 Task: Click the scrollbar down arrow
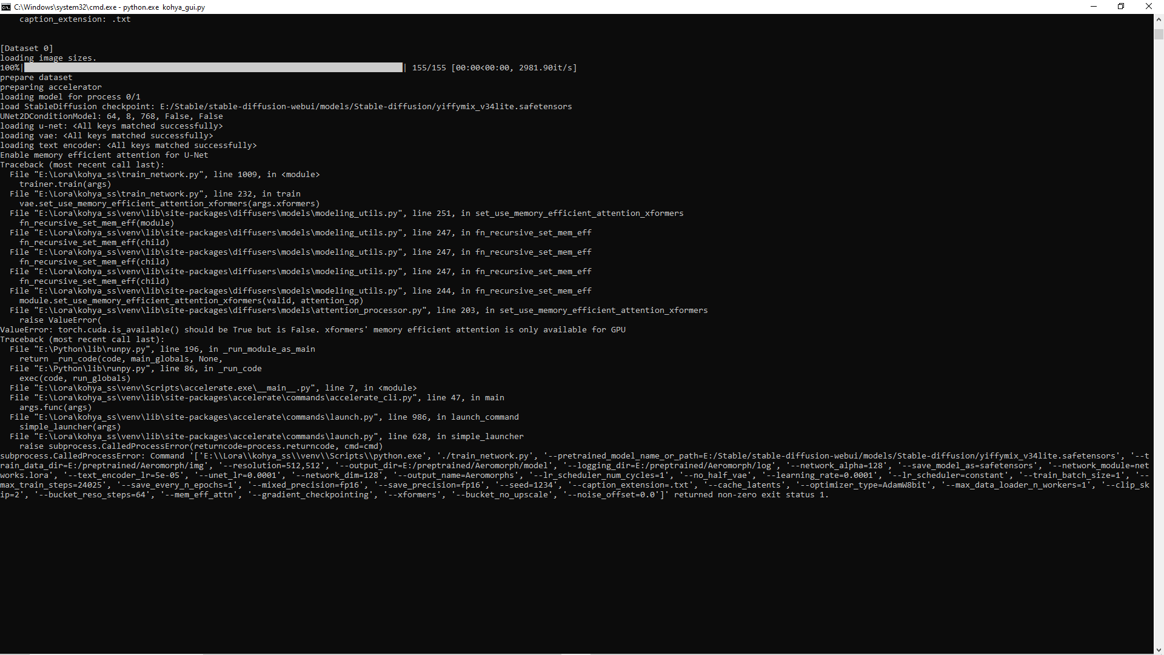click(x=1159, y=650)
